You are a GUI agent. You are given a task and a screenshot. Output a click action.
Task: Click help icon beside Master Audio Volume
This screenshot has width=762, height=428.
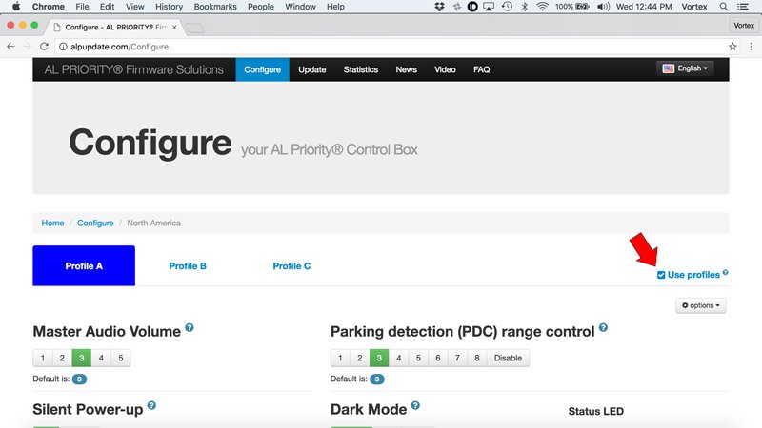point(190,327)
